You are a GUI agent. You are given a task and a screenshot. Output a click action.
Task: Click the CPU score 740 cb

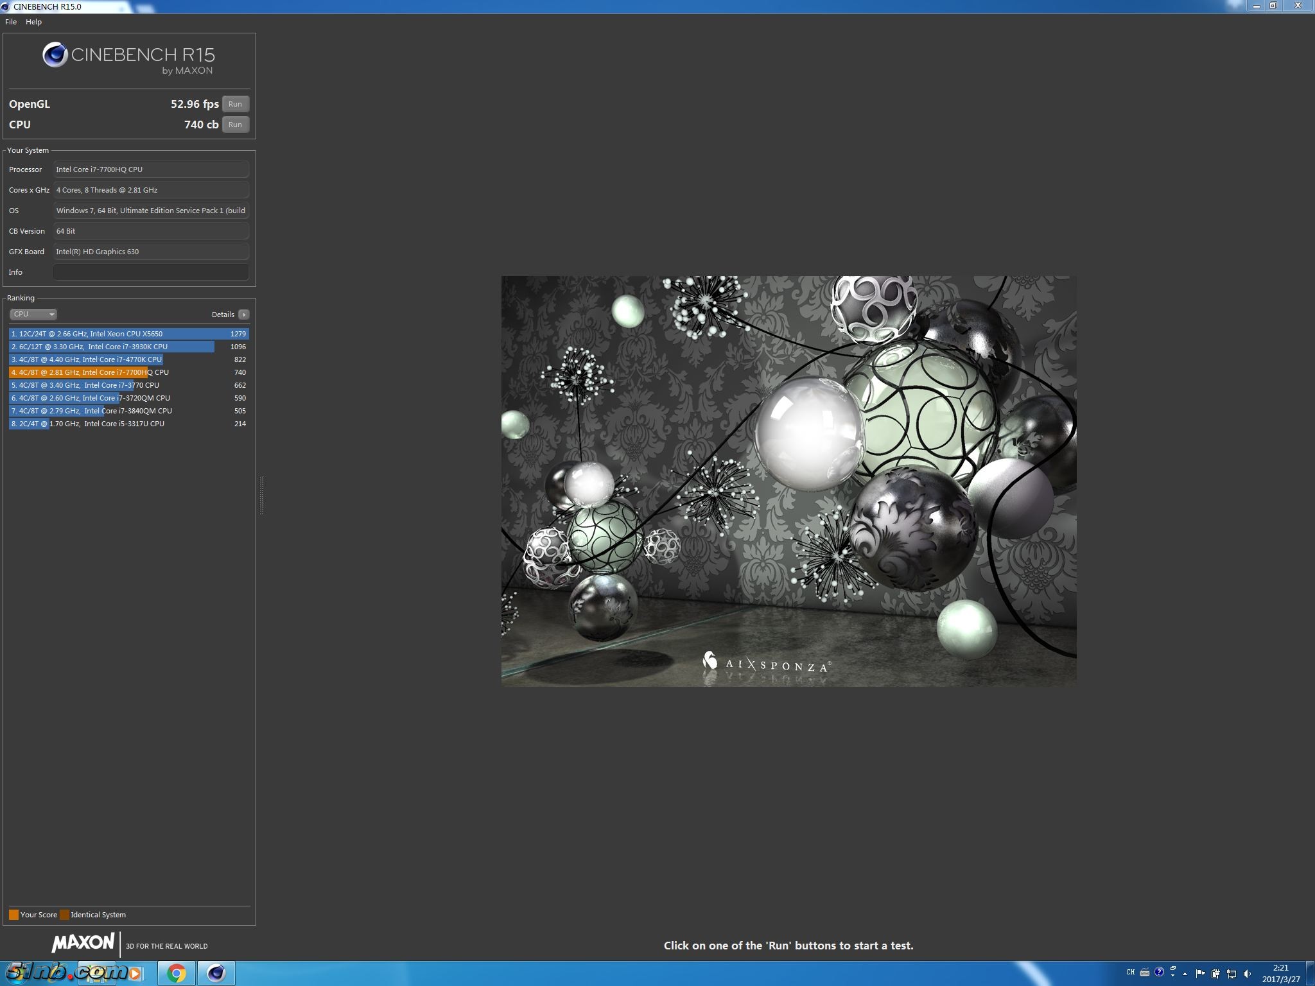click(x=201, y=125)
